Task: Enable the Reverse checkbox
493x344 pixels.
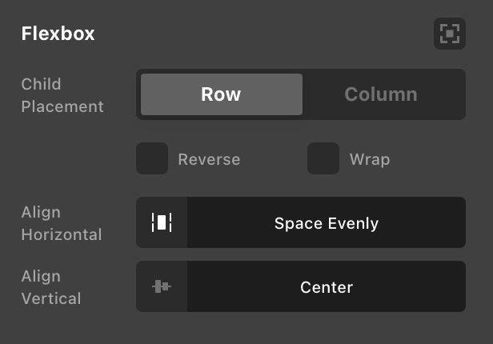Action: [152, 158]
